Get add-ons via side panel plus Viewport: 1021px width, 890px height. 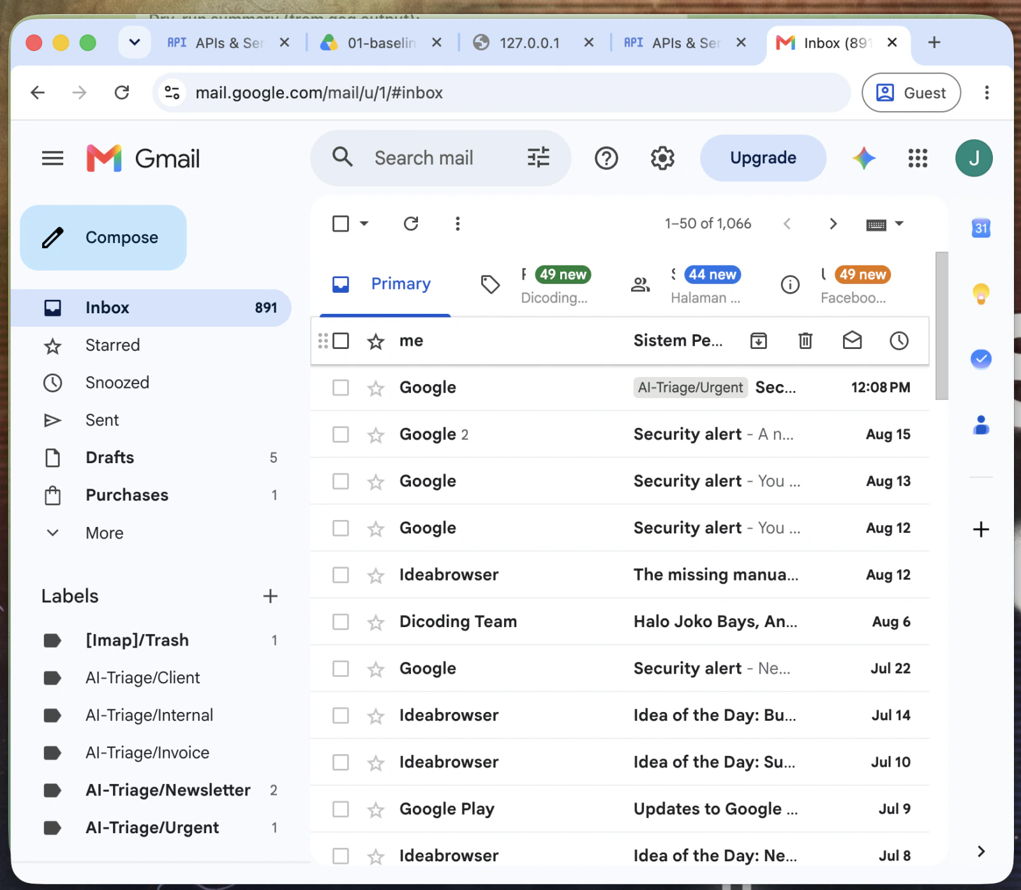981,529
